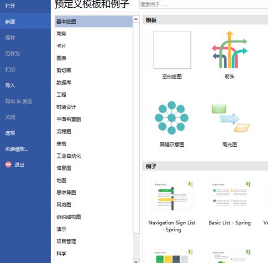Image resolution: width=268 pixels, height=263 pixels.
Task: Click the 搜索例子 search field
Action: point(203,4)
